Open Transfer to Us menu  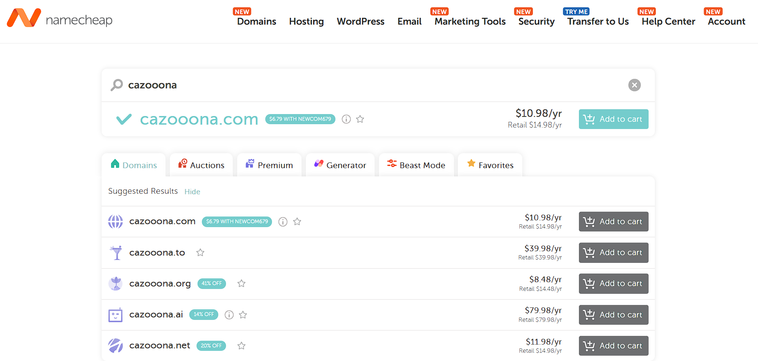tap(598, 21)
